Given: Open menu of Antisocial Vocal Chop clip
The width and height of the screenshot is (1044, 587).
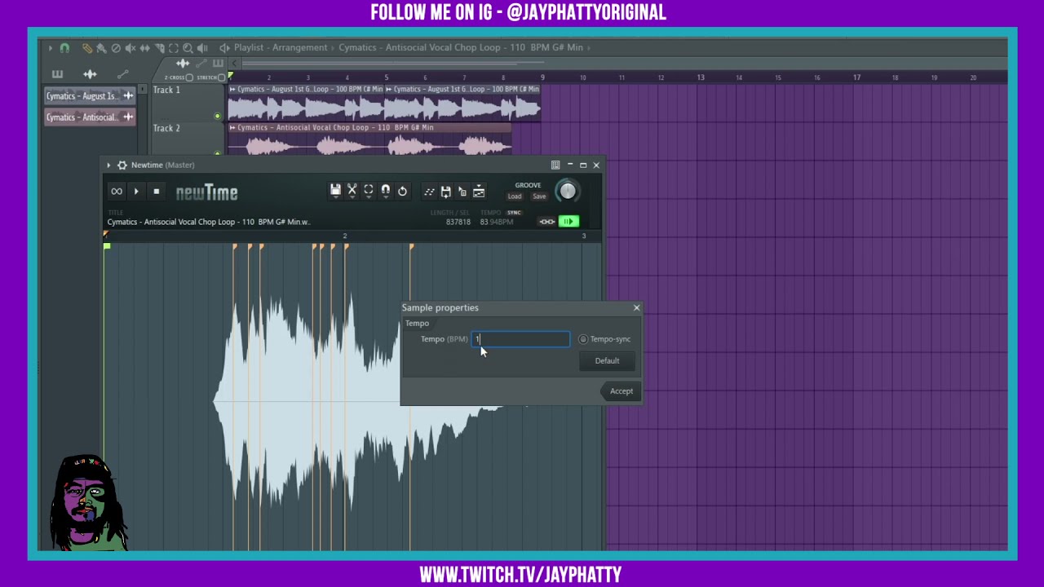Looking at the screenshot, I should tap(232, 127).
